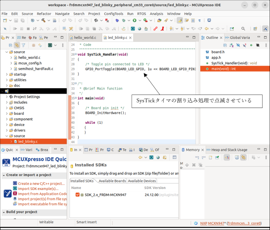Click the Link with Editor icon in Project Explorer
Screen dimensions: 270x230
tap(17, 45)
